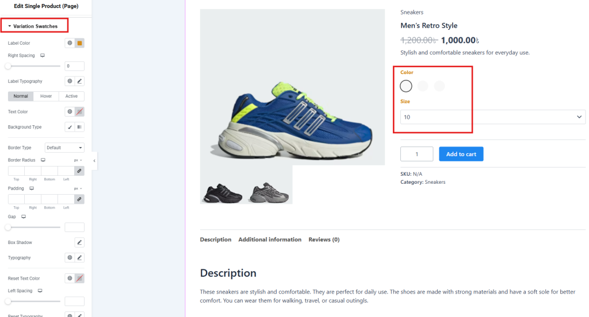
Task: Open the Reset Text Color swatch picker
Action: [x=79, y=279]
